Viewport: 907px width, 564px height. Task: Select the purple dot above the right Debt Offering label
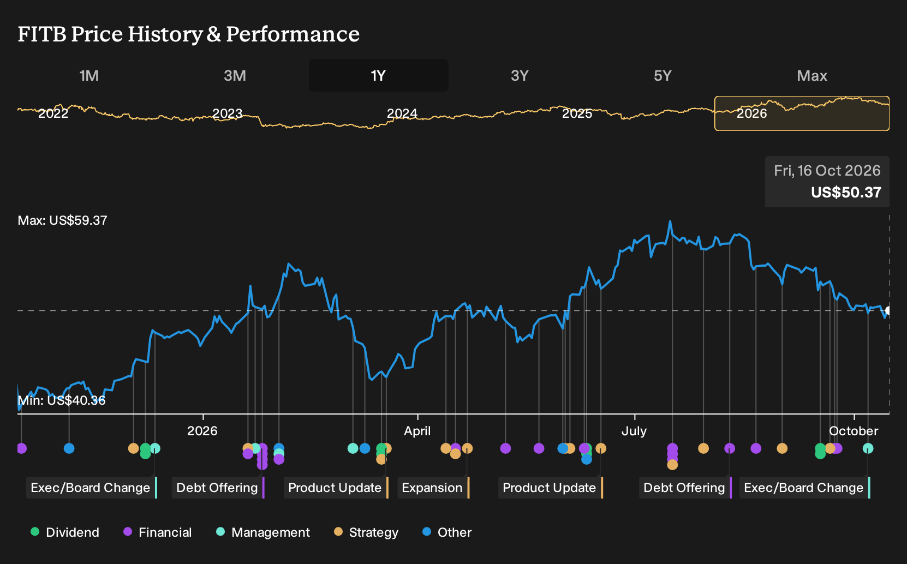click(x=730, y=448)
